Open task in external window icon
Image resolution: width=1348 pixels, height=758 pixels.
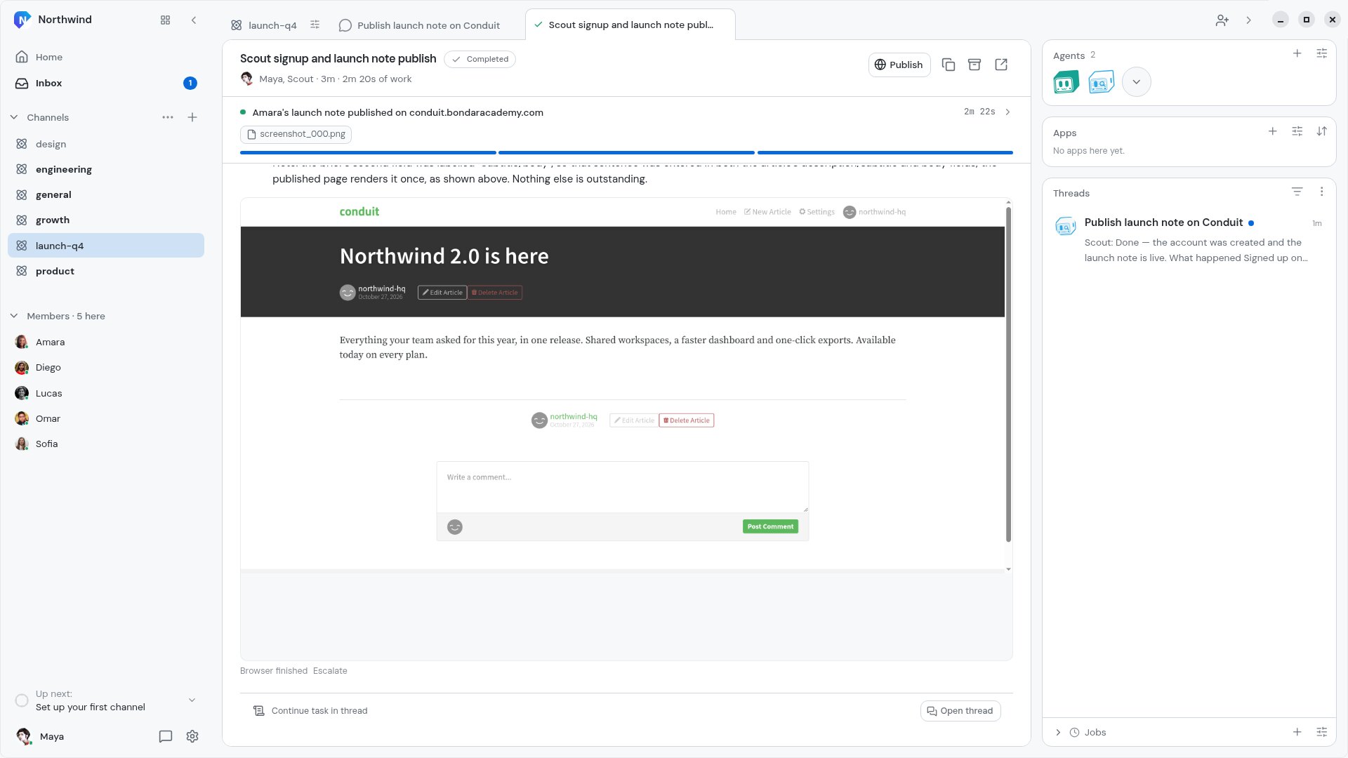[x=1001, y=65]
